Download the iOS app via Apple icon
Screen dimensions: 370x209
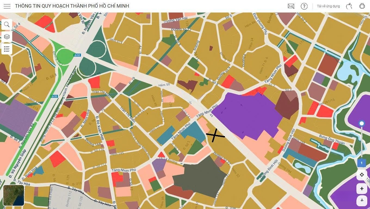pyautogui.click(x=349, y=6)
